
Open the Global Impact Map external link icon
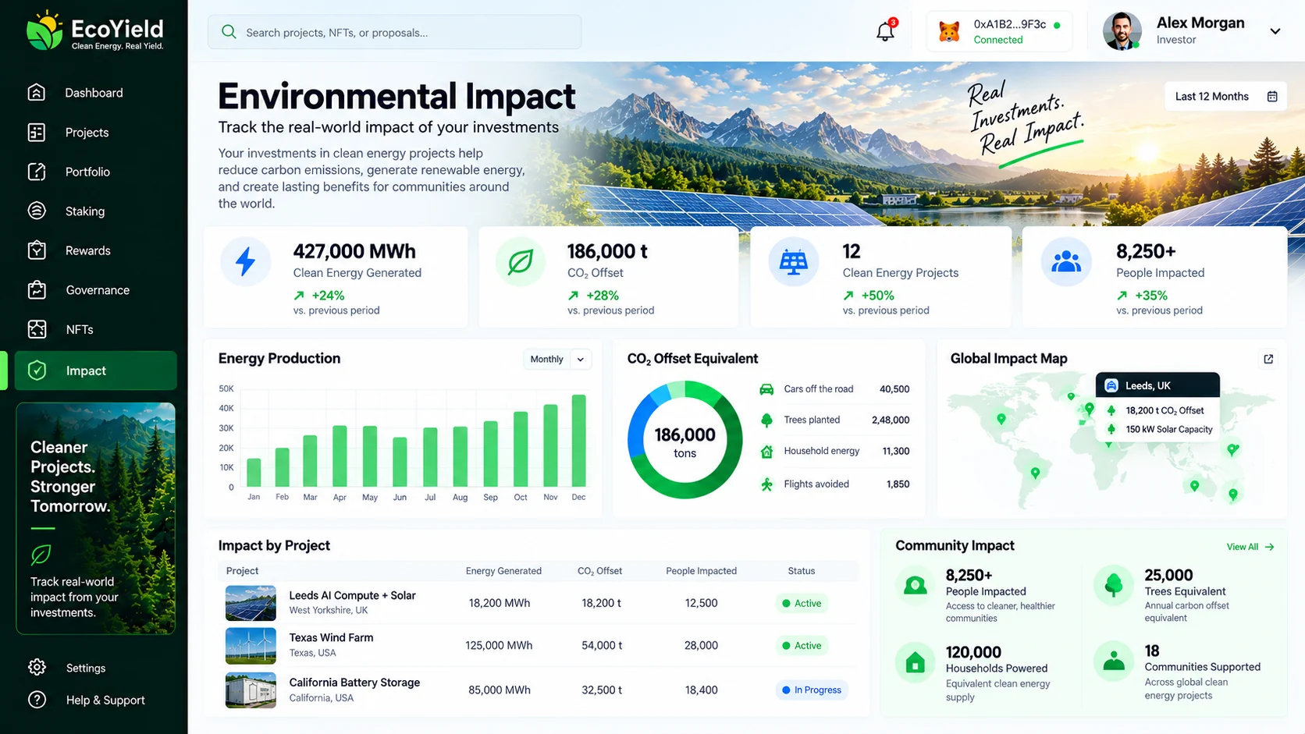pyautogui.click(x=1268, y=359)
